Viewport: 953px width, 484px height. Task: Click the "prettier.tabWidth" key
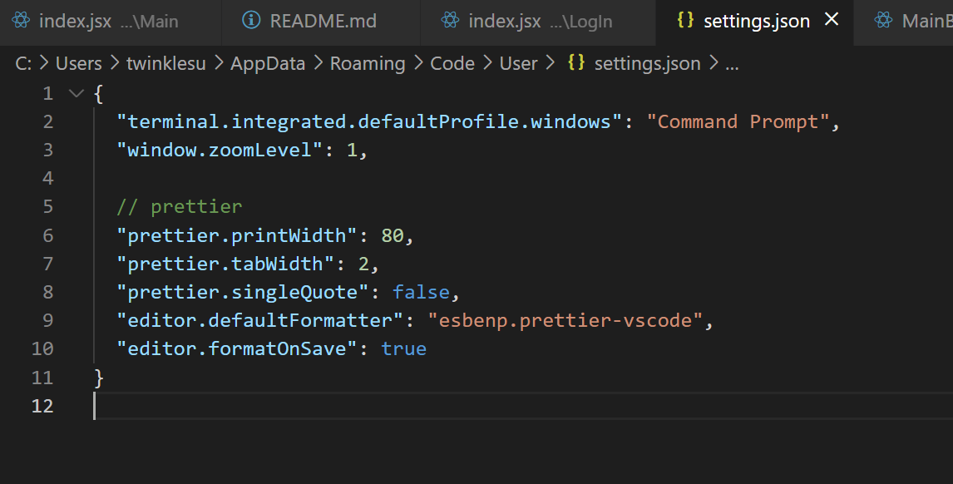pyautogui.click(x=225, y=264)
